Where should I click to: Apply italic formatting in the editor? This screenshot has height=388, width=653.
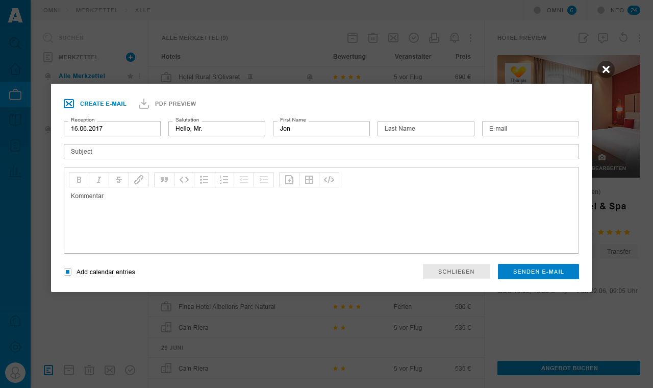pyautogui.click(x=99, y=180)
